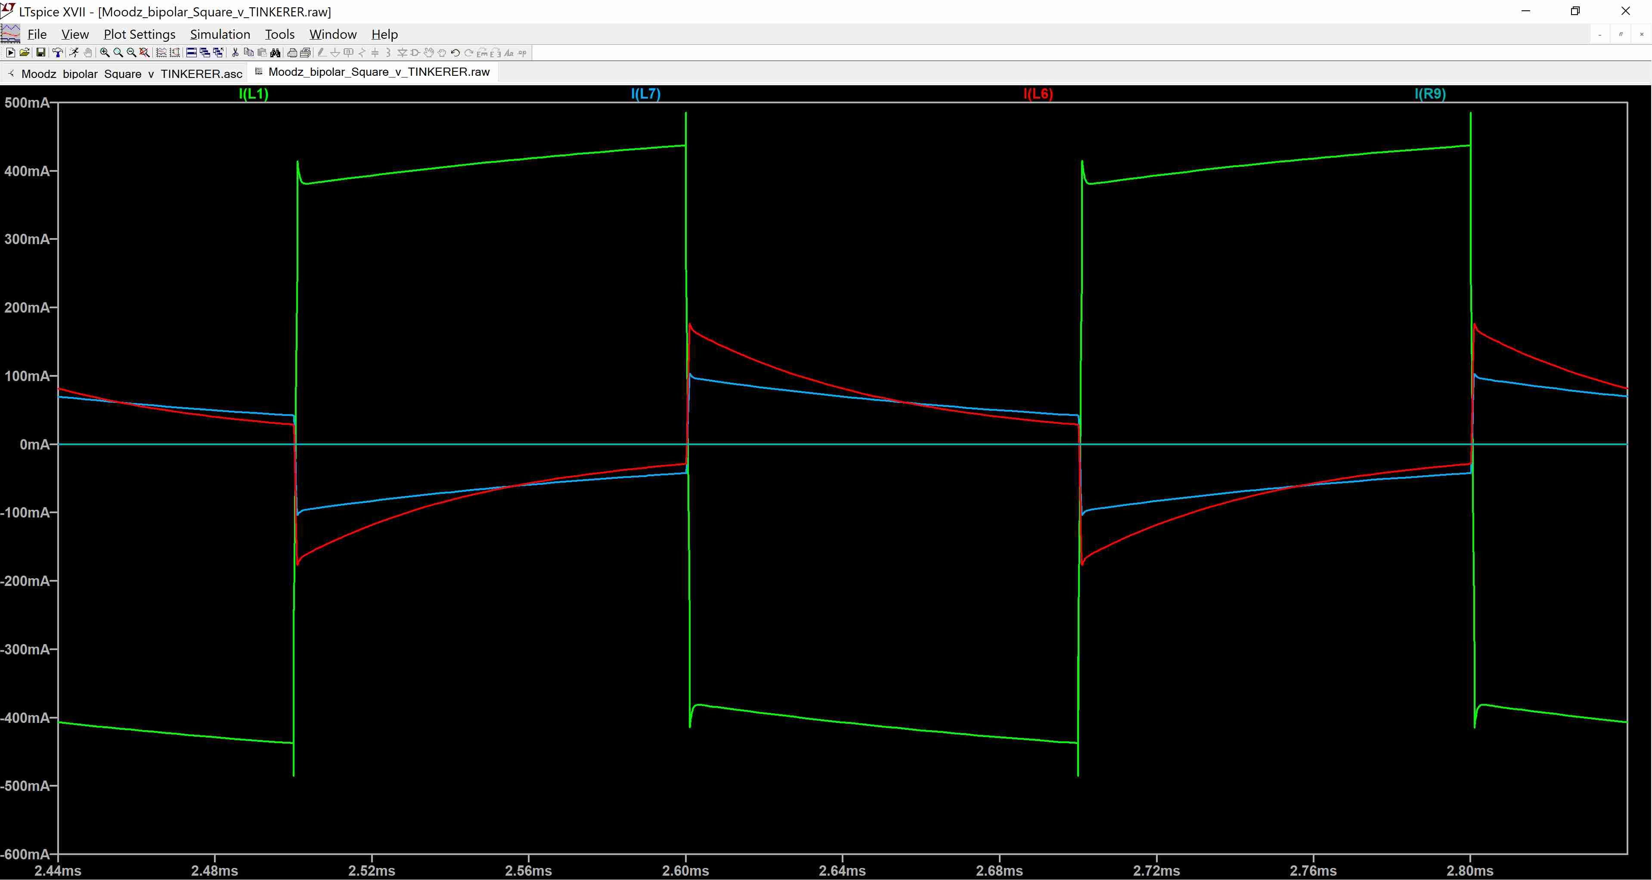This screenshot has height=880, width=1652.
Task: Click the zoom out magnifier icon
Action: pos(131,53)
